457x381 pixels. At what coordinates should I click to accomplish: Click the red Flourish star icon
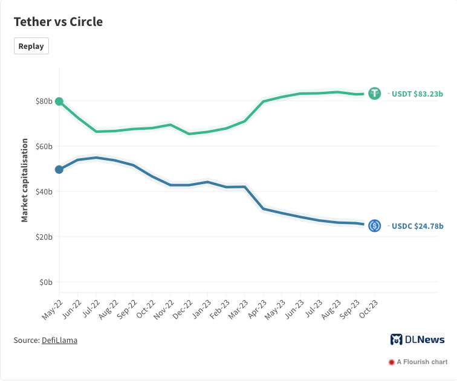[x=391, y=362]
